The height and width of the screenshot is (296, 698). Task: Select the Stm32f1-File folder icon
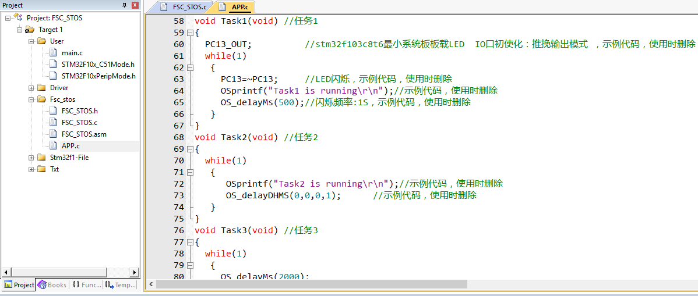[x=41, y=158]
